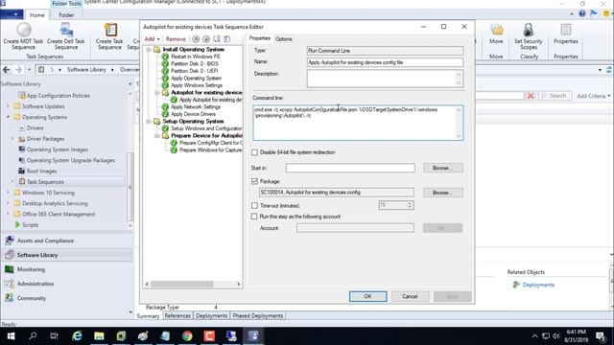Switch to Options tab in editor
The image size is (614, 345).
click(284, 39)
